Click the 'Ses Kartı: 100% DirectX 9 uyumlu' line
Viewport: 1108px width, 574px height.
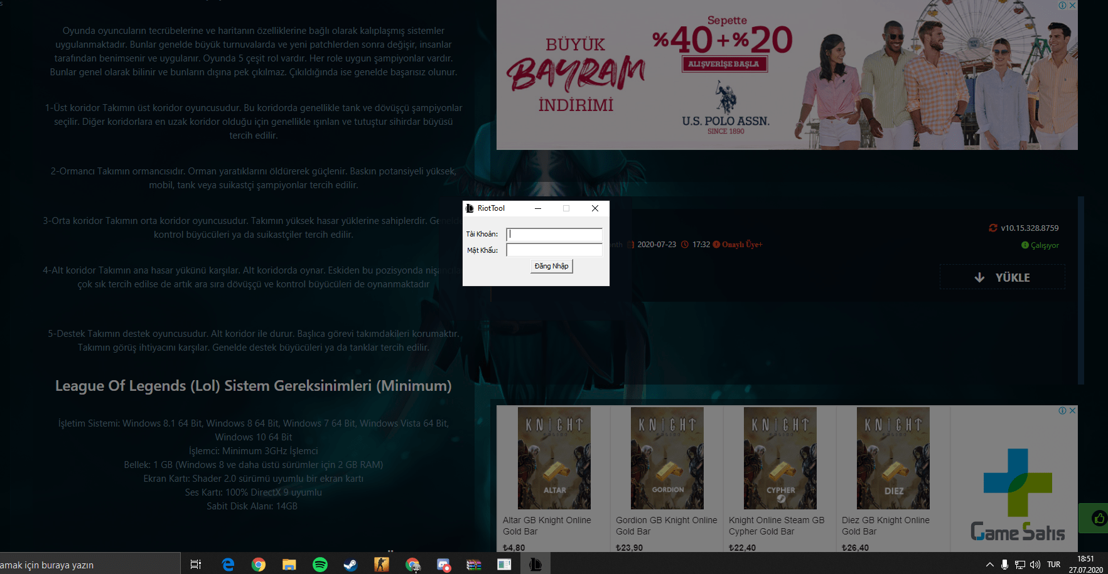(254, 492)
